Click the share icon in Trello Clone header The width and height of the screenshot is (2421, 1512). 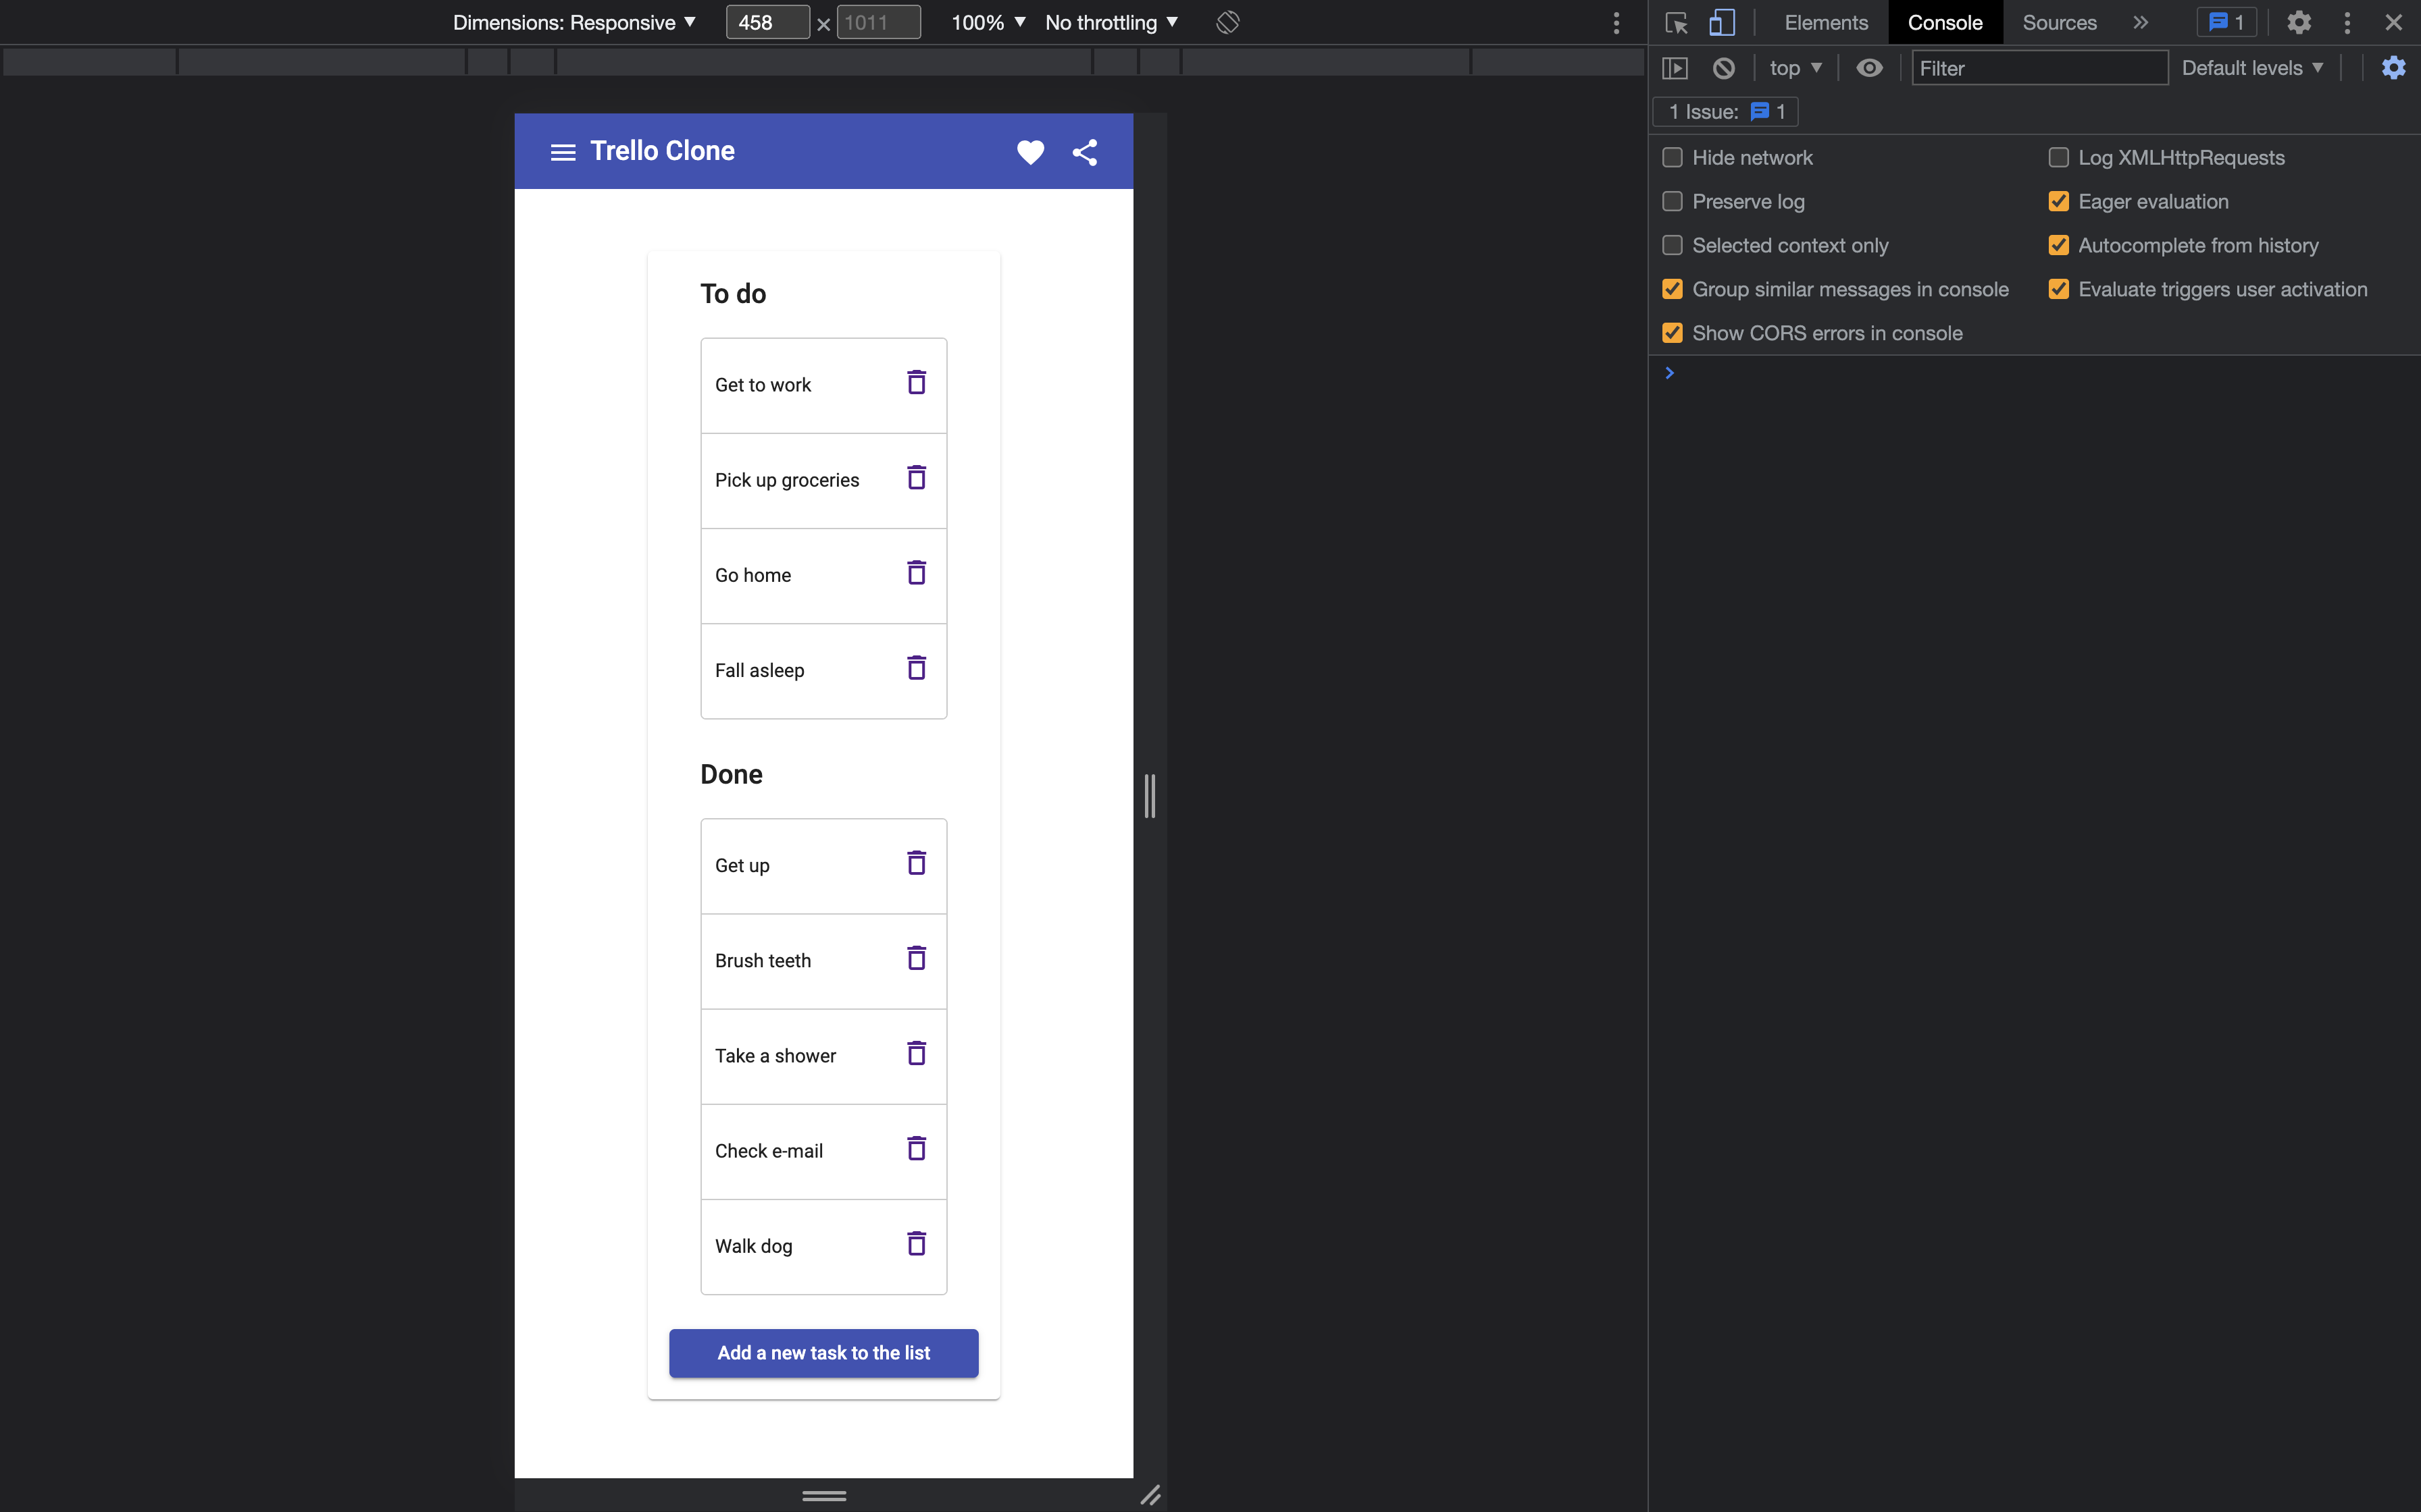[x=1084, y=152]
